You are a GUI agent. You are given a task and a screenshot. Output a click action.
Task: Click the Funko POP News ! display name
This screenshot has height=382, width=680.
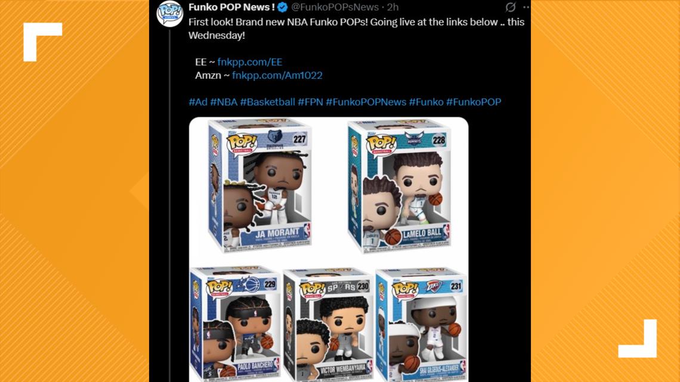click(231, 7)
